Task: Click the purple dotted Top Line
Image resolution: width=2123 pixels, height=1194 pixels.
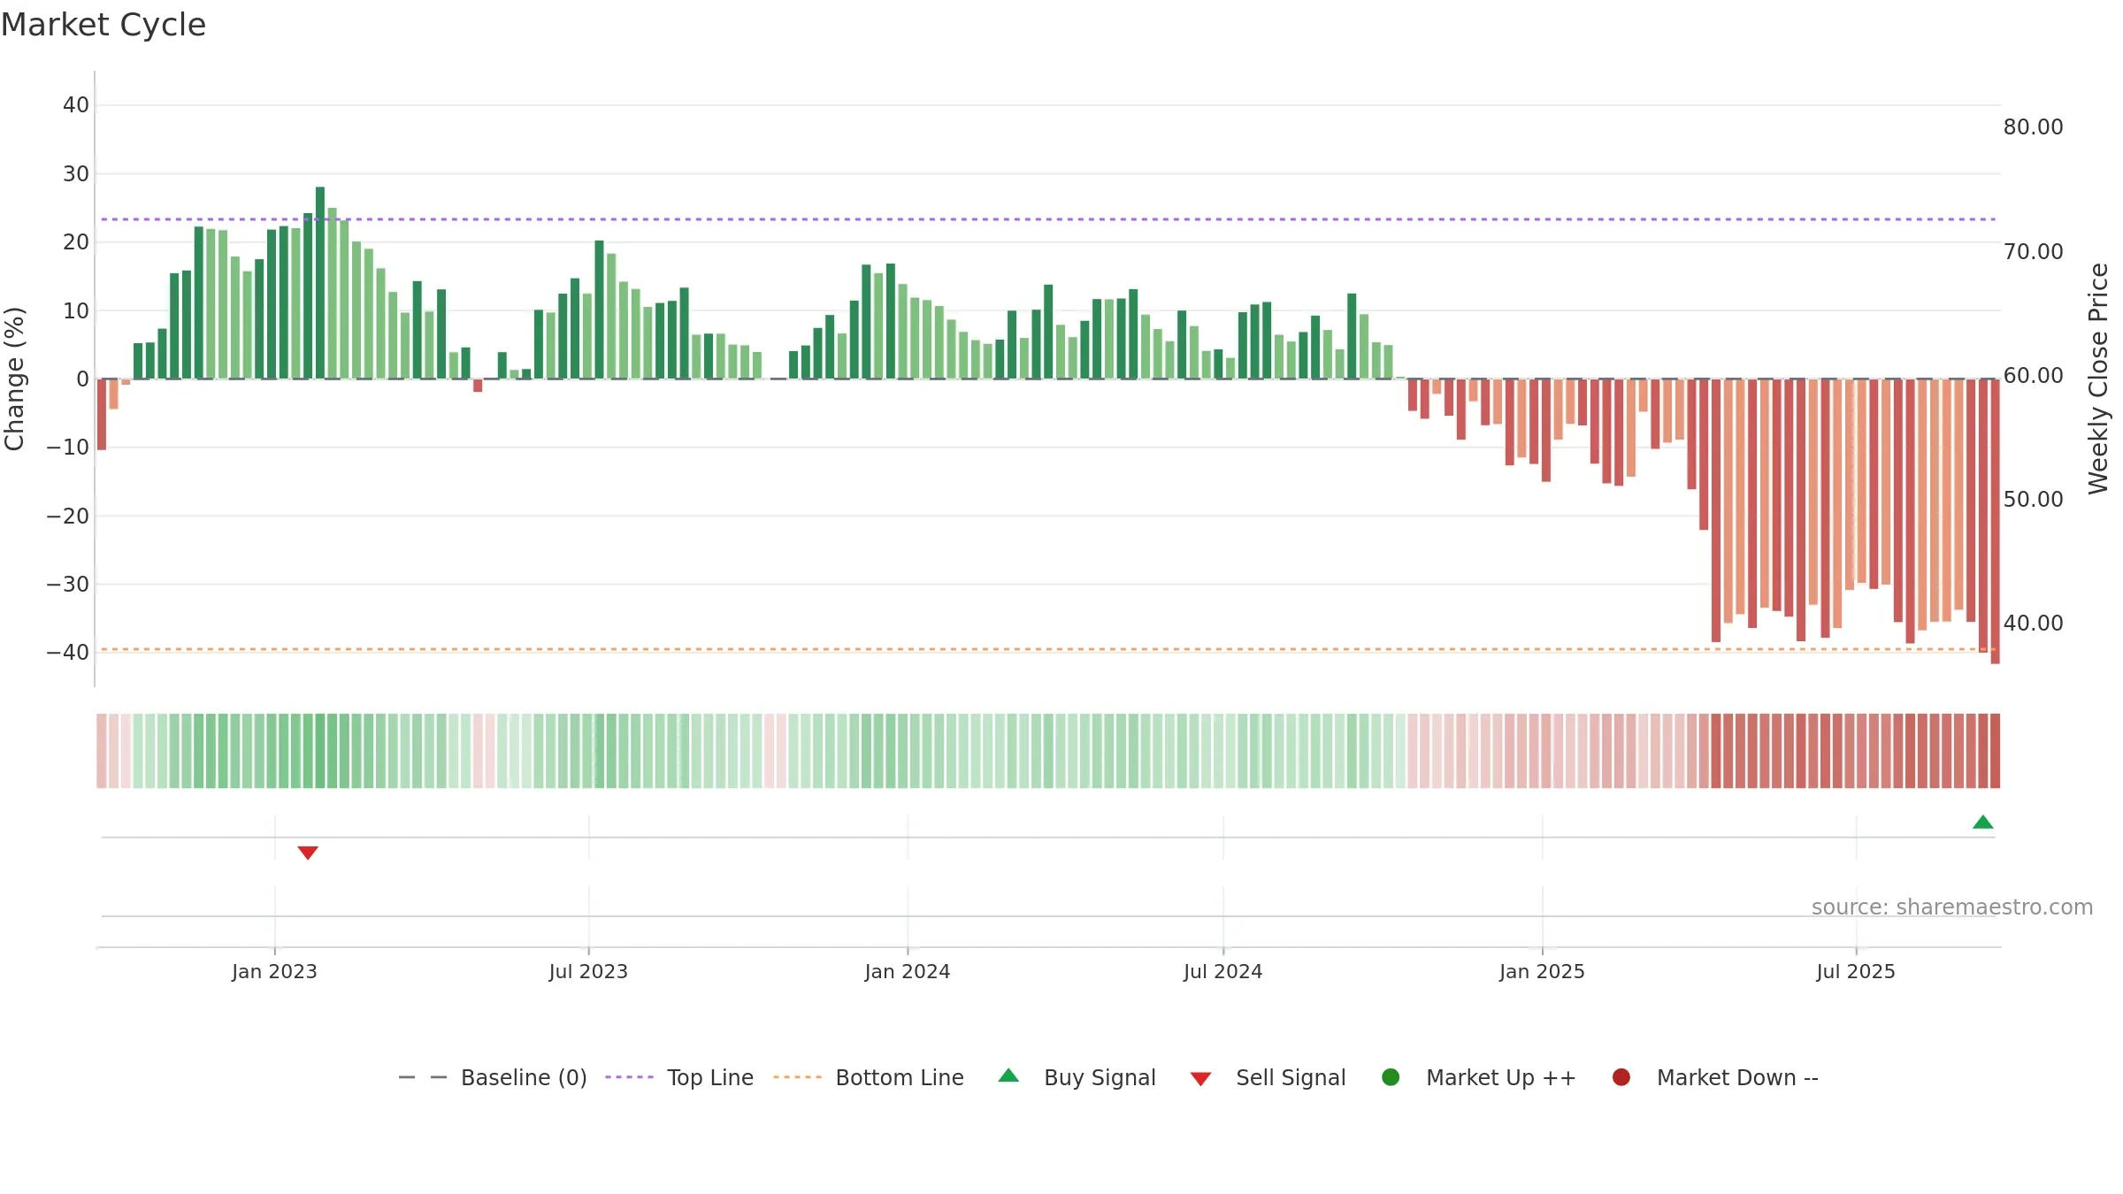Action: 1048,219
